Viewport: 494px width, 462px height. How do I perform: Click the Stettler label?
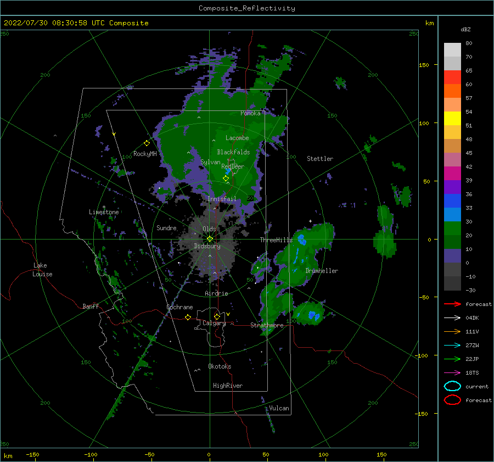click(320, 159)
